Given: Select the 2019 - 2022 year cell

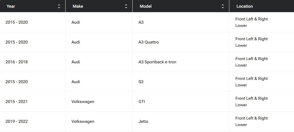Looking at the screenshot, I should pos(16,121).
